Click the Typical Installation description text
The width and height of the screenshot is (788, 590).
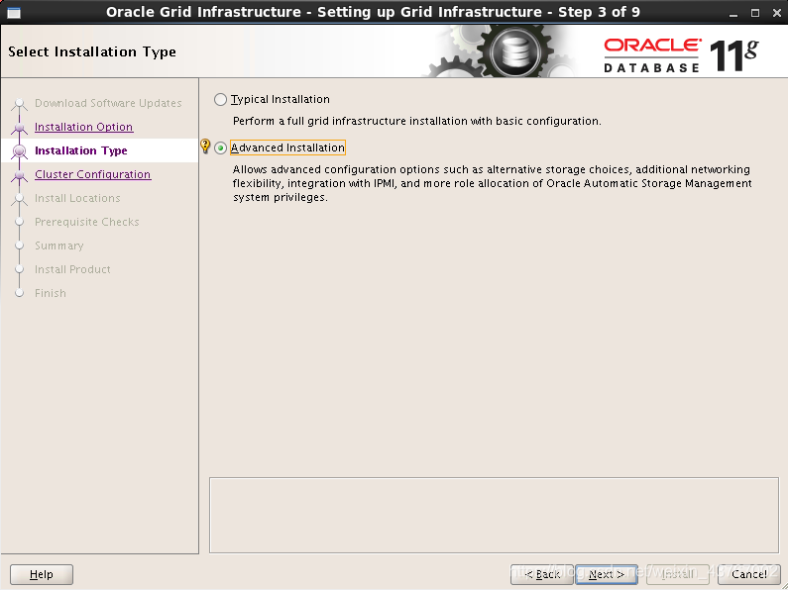pos(416,122)
